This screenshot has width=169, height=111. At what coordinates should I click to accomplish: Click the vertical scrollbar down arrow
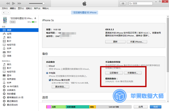168,101
